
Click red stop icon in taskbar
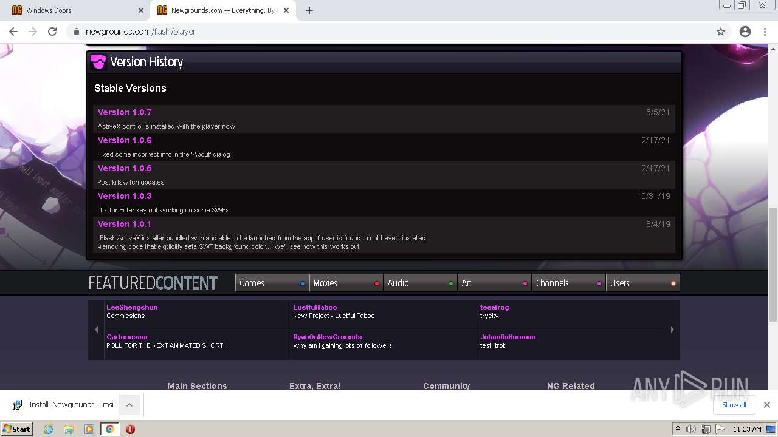(130, 429)
